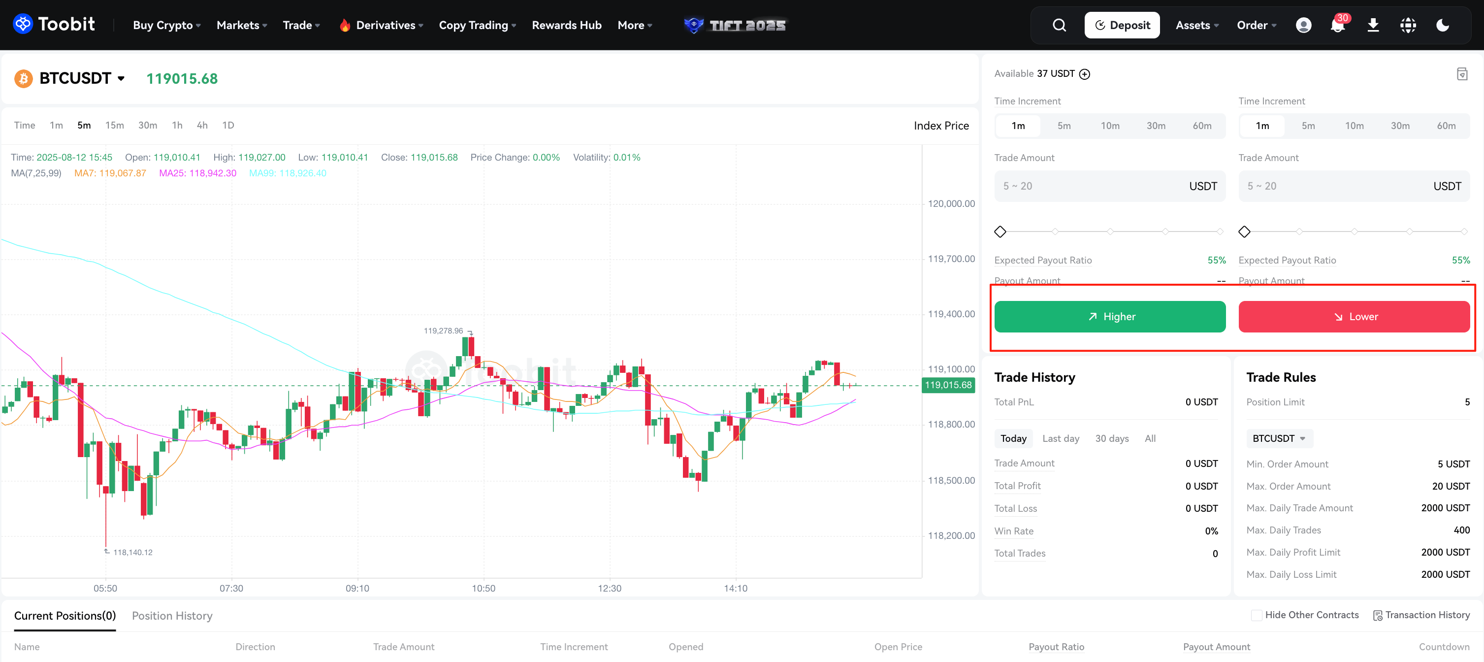1484x662 pixels.
Task: Open the BTCUSDT pair selector
Action: point(82,78)
